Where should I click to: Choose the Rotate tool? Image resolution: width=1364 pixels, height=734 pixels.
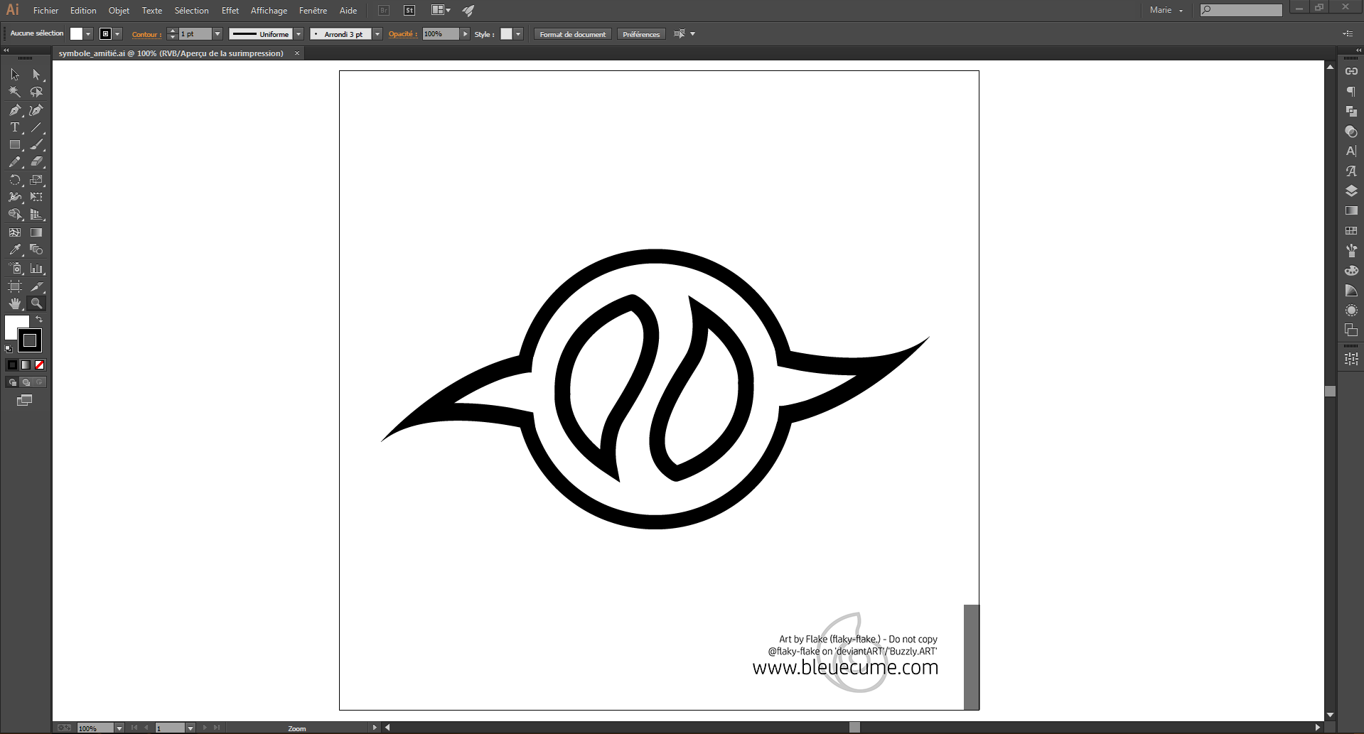click(x=15, y=180)
